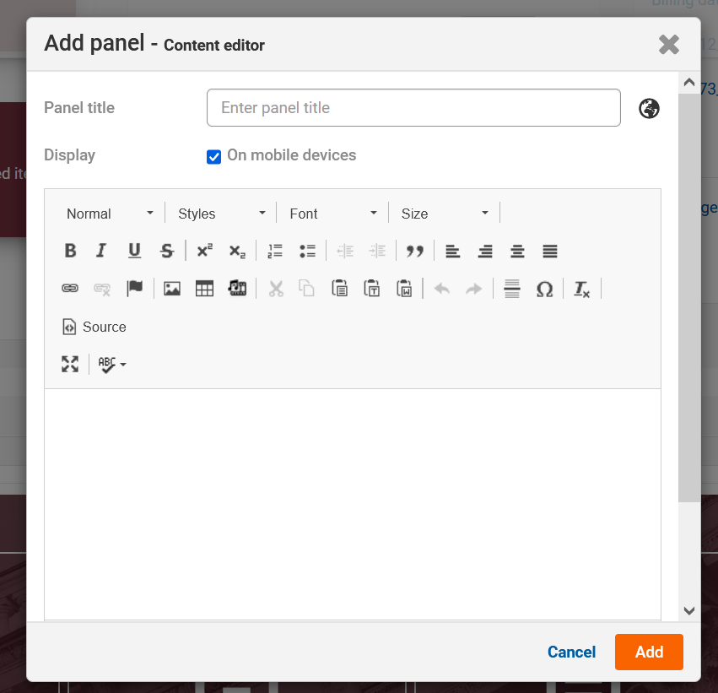Click the globe translation icon
This screenshot has width=718, height=693.
click(x=649, y=108)
